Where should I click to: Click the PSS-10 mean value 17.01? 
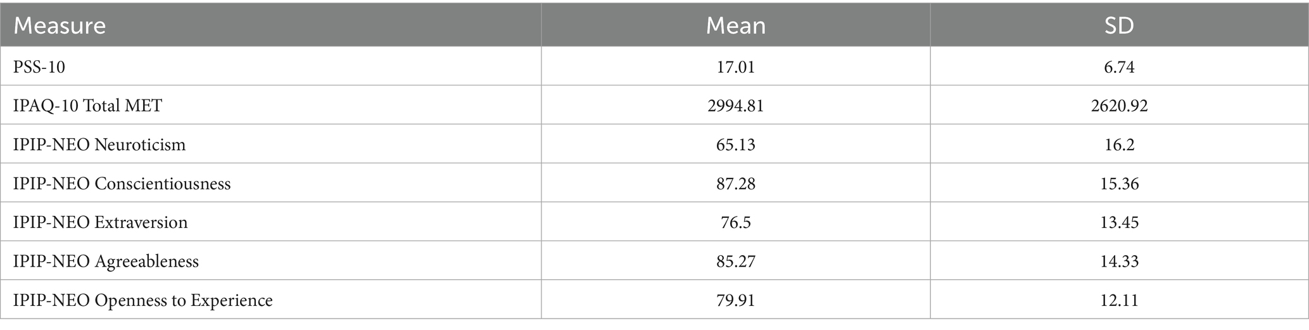[735, 67]
